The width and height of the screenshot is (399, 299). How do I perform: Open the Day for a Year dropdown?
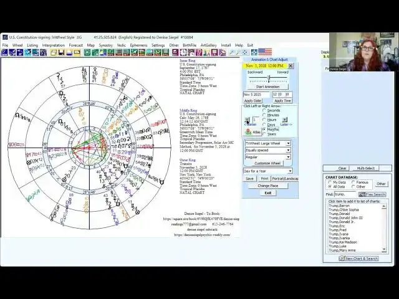290,171
